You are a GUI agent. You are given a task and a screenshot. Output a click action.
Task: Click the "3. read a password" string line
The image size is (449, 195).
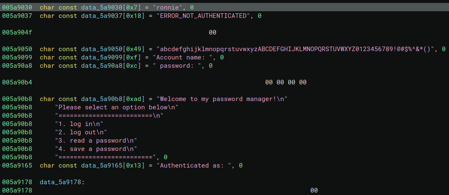(x=96, y=141)
